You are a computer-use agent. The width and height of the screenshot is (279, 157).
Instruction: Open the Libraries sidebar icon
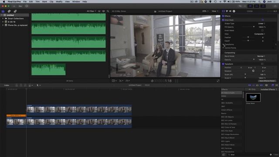tap(3, 11)
